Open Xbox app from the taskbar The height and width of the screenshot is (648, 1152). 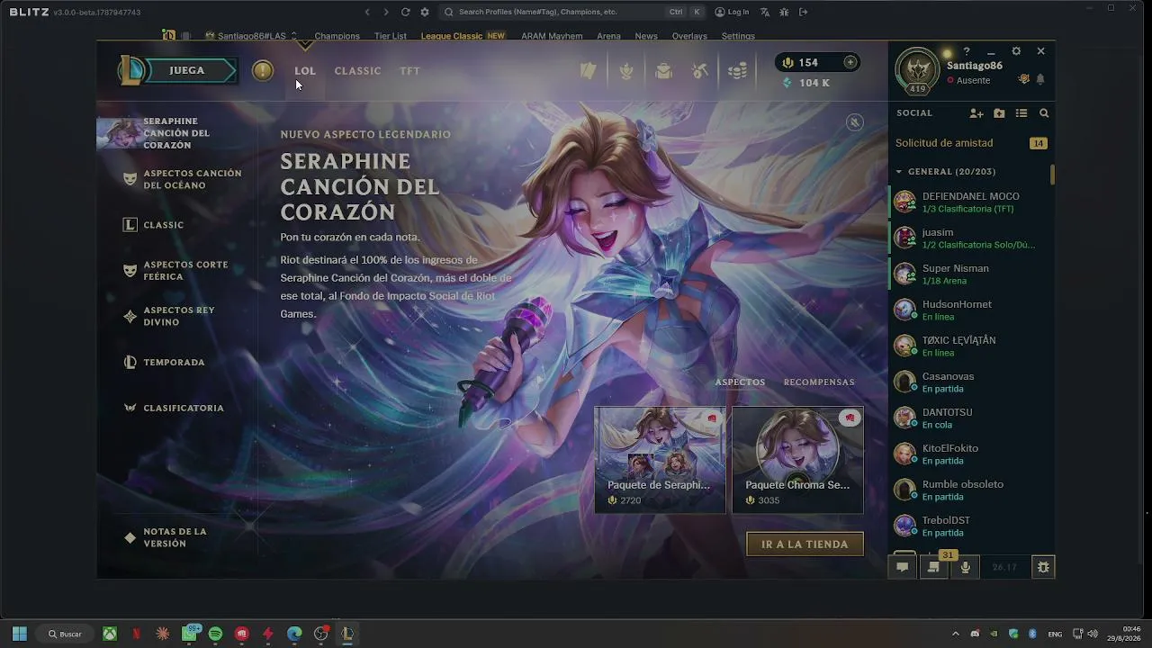point(109,634)
